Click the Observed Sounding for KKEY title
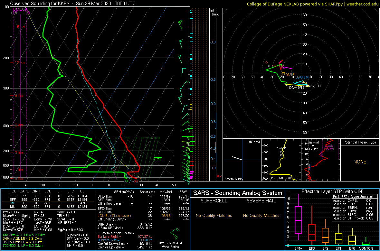The width and height of the screenshot is (380, 251). [73, 4]
